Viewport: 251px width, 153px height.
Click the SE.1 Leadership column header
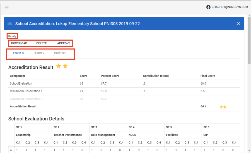point(23,135)
